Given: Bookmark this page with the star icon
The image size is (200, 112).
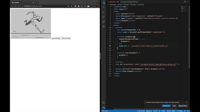Looking at the screenshot, I should tap(72, 6).
